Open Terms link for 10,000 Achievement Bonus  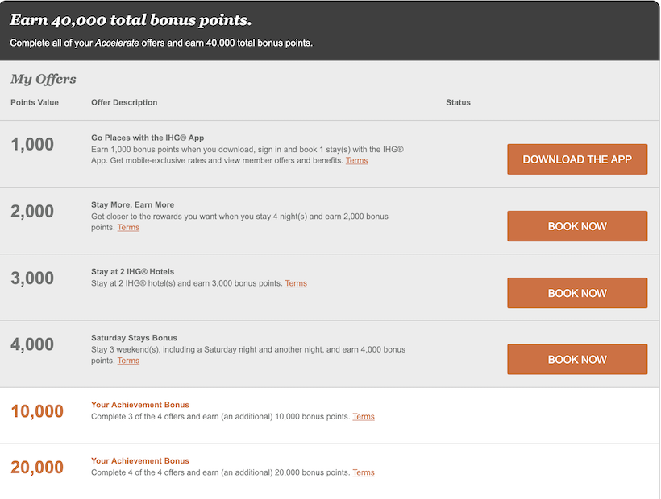pos(364,417)
